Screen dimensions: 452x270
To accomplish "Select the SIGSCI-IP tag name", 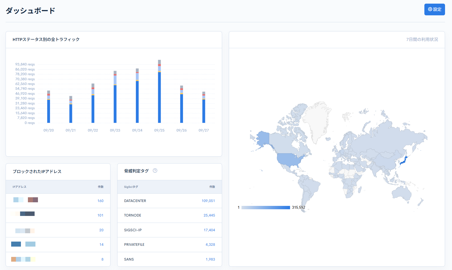I will pyautogui.click(x=133, y=230).
